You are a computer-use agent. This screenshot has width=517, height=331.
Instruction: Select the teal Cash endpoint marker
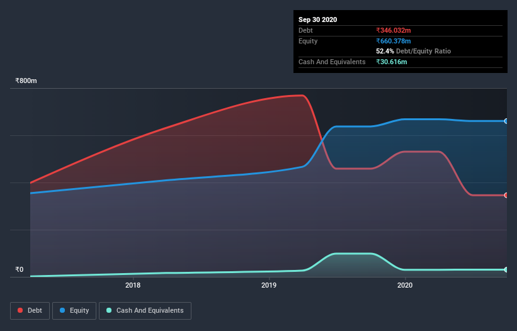pos(506,270)
